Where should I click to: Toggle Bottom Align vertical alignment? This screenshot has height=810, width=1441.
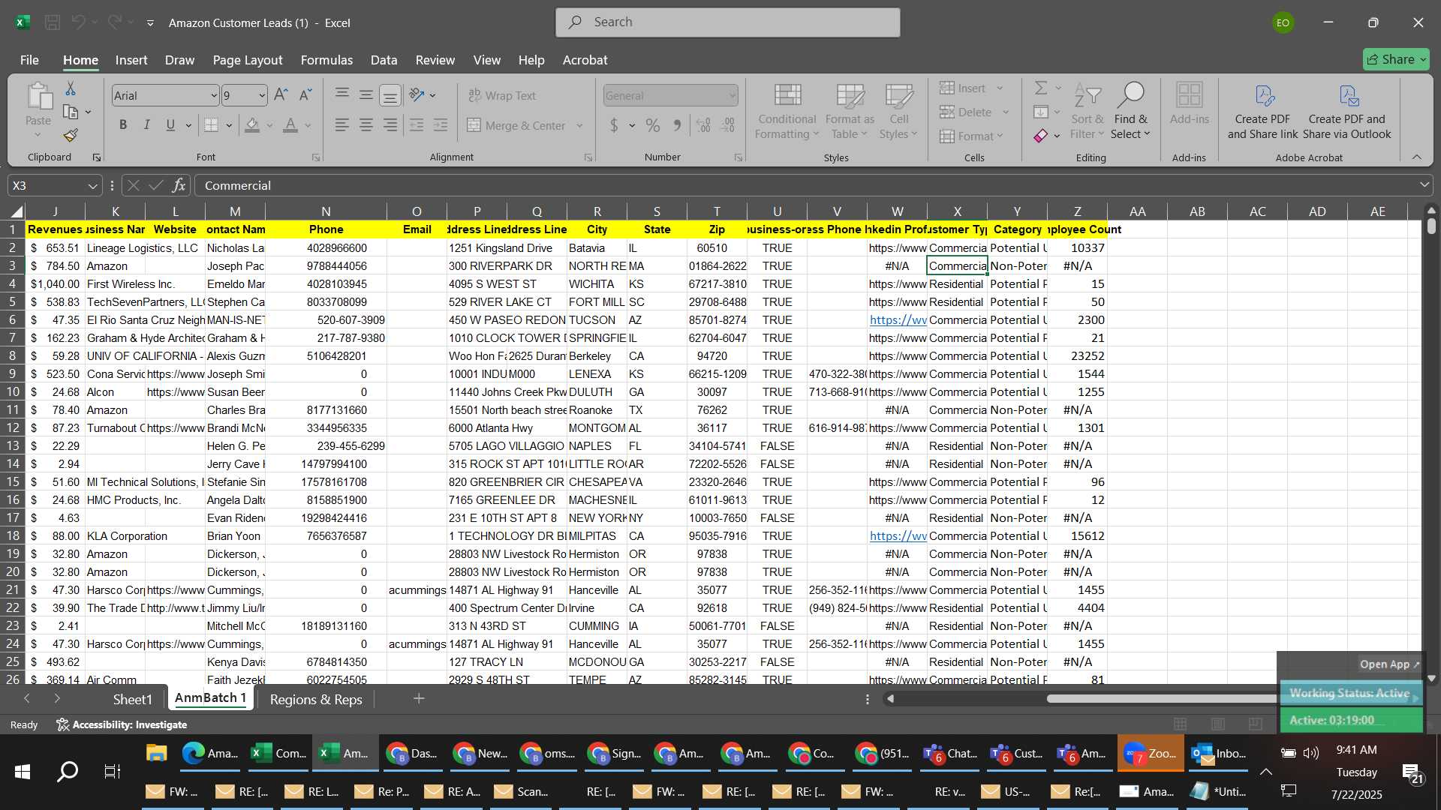(390, 95)
